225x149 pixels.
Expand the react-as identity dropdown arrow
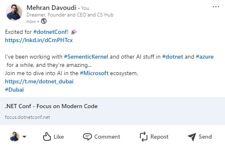(24, 137)
